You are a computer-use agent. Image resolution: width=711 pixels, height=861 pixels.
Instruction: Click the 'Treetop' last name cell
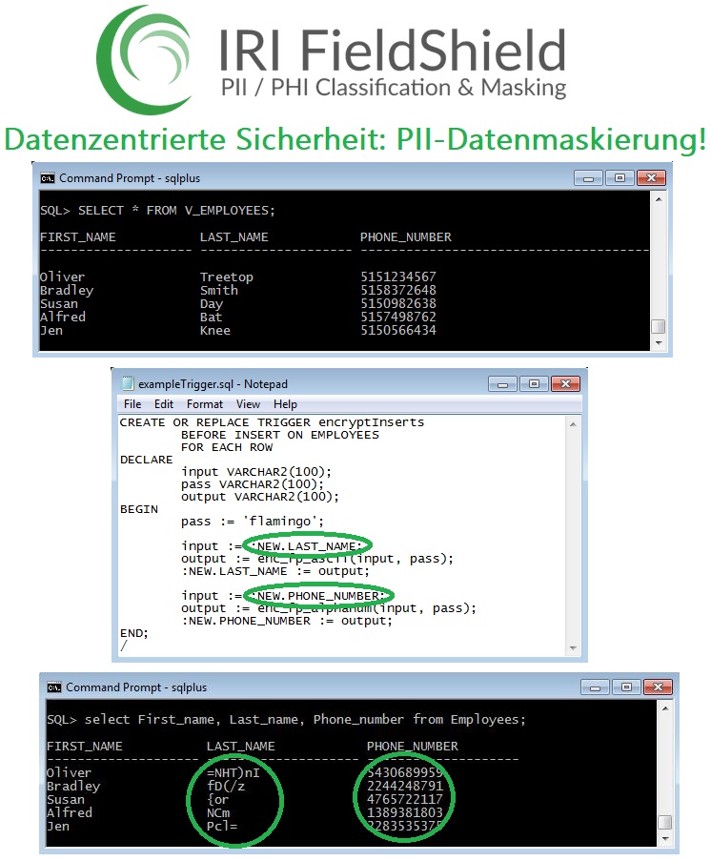226,277
